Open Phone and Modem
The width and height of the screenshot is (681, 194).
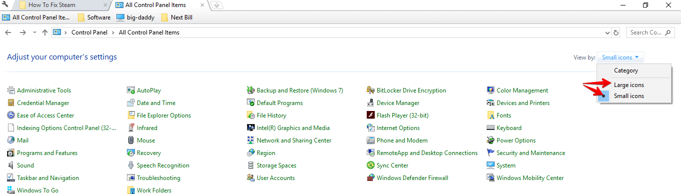(x=402, y=140)
